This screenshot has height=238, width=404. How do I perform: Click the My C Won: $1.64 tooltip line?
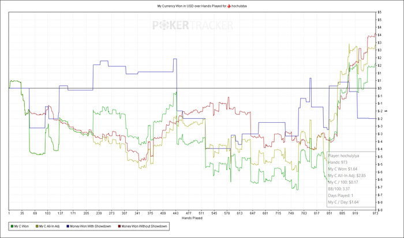click(x=343, y=169)
